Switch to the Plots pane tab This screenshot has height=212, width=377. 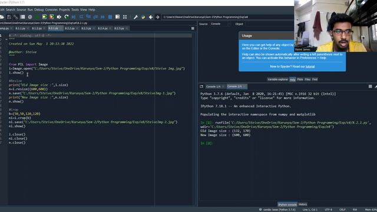[x=300, y=79]
